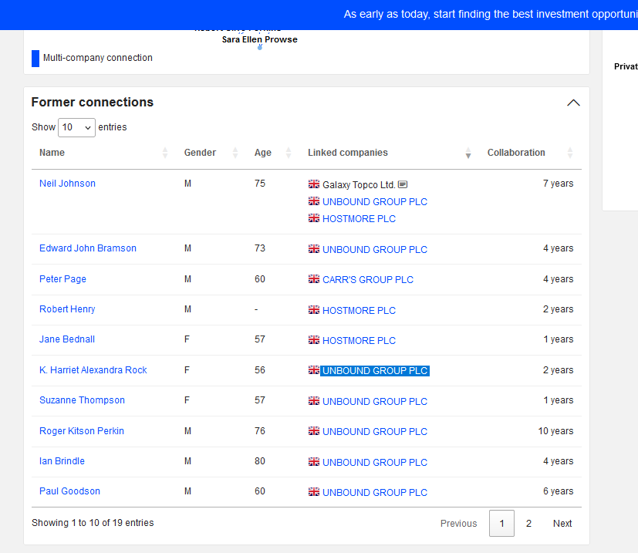Image resolution: width=638 pixels, height=553 pixels.
Task: Click the '7 years' collaboration cell
Action: pyautogui.click(x=558, y=184)
